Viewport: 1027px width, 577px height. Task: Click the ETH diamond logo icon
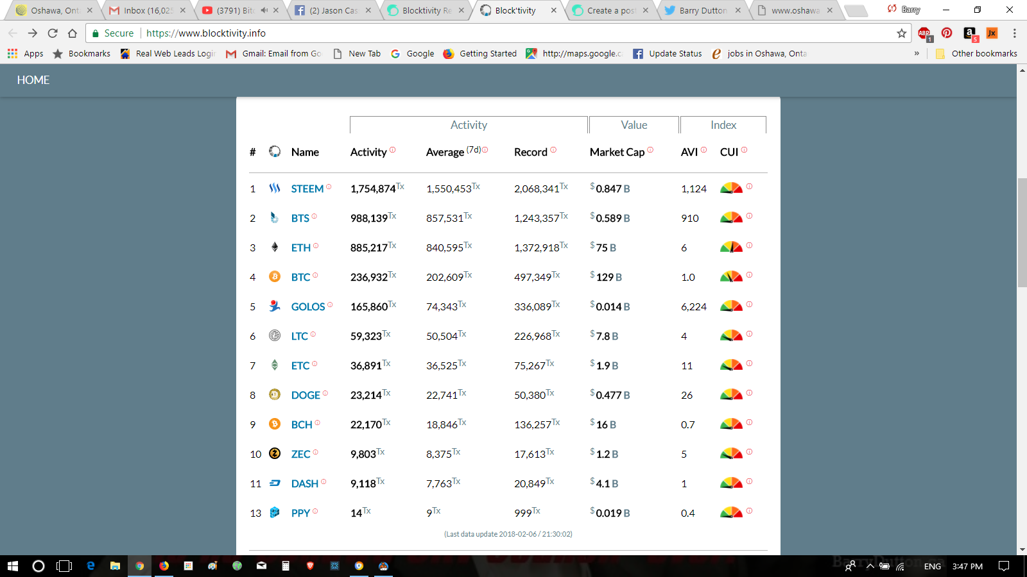pyautogui.click(x=275, y=247)
